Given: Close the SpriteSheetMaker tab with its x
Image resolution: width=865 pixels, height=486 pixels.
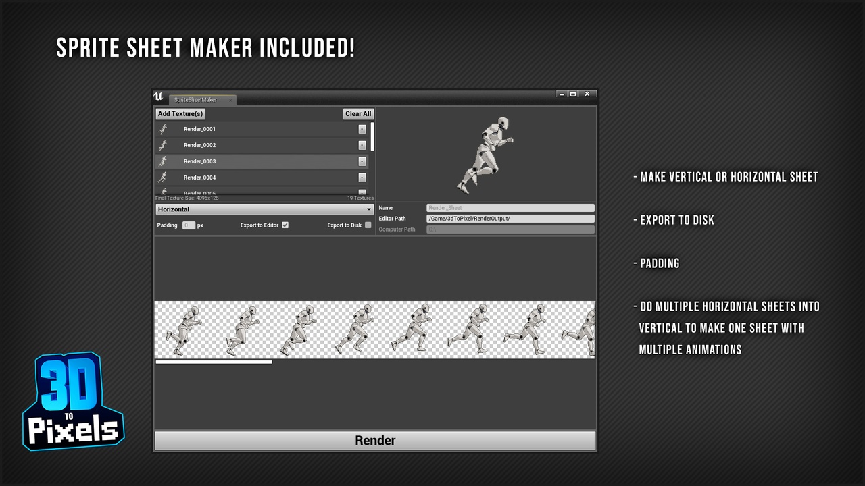Looking at the screenshot, I should (230, 101).
